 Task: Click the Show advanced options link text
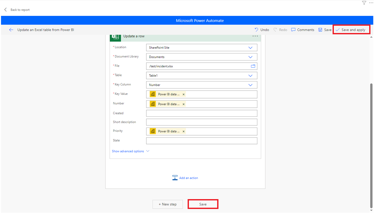pyautogui.click(x=128, y=151)
